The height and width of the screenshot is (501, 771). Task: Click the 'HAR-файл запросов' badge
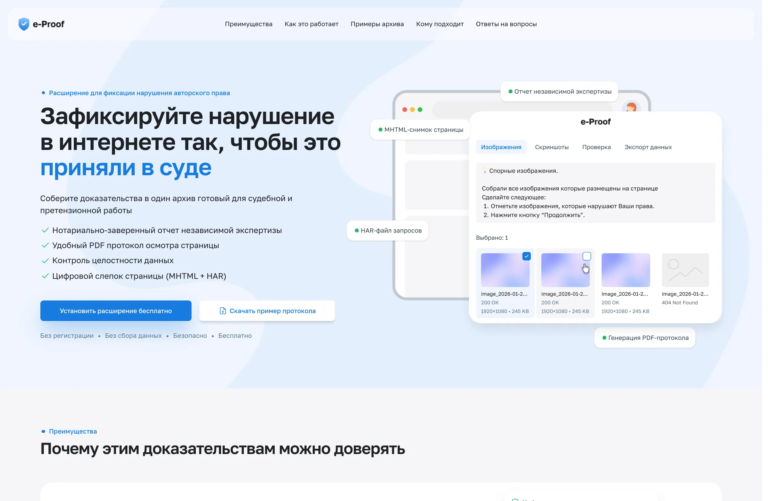tap(387, 231)
